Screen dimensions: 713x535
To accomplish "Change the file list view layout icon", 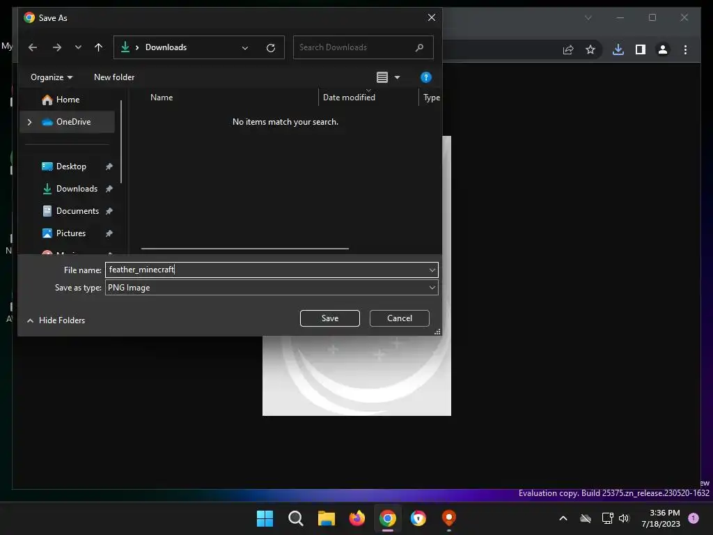I will point(382,77).
